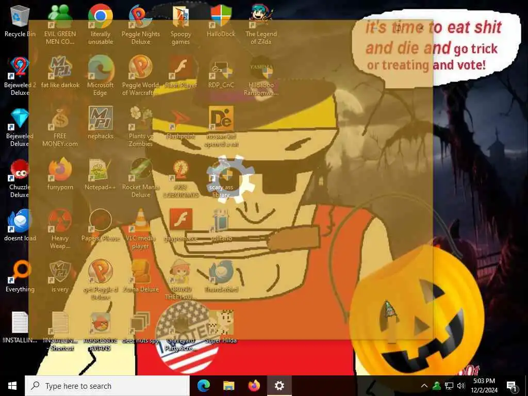Select the solitario icon
This screenshot has height=396, width=528.
[x=221, y=225]
